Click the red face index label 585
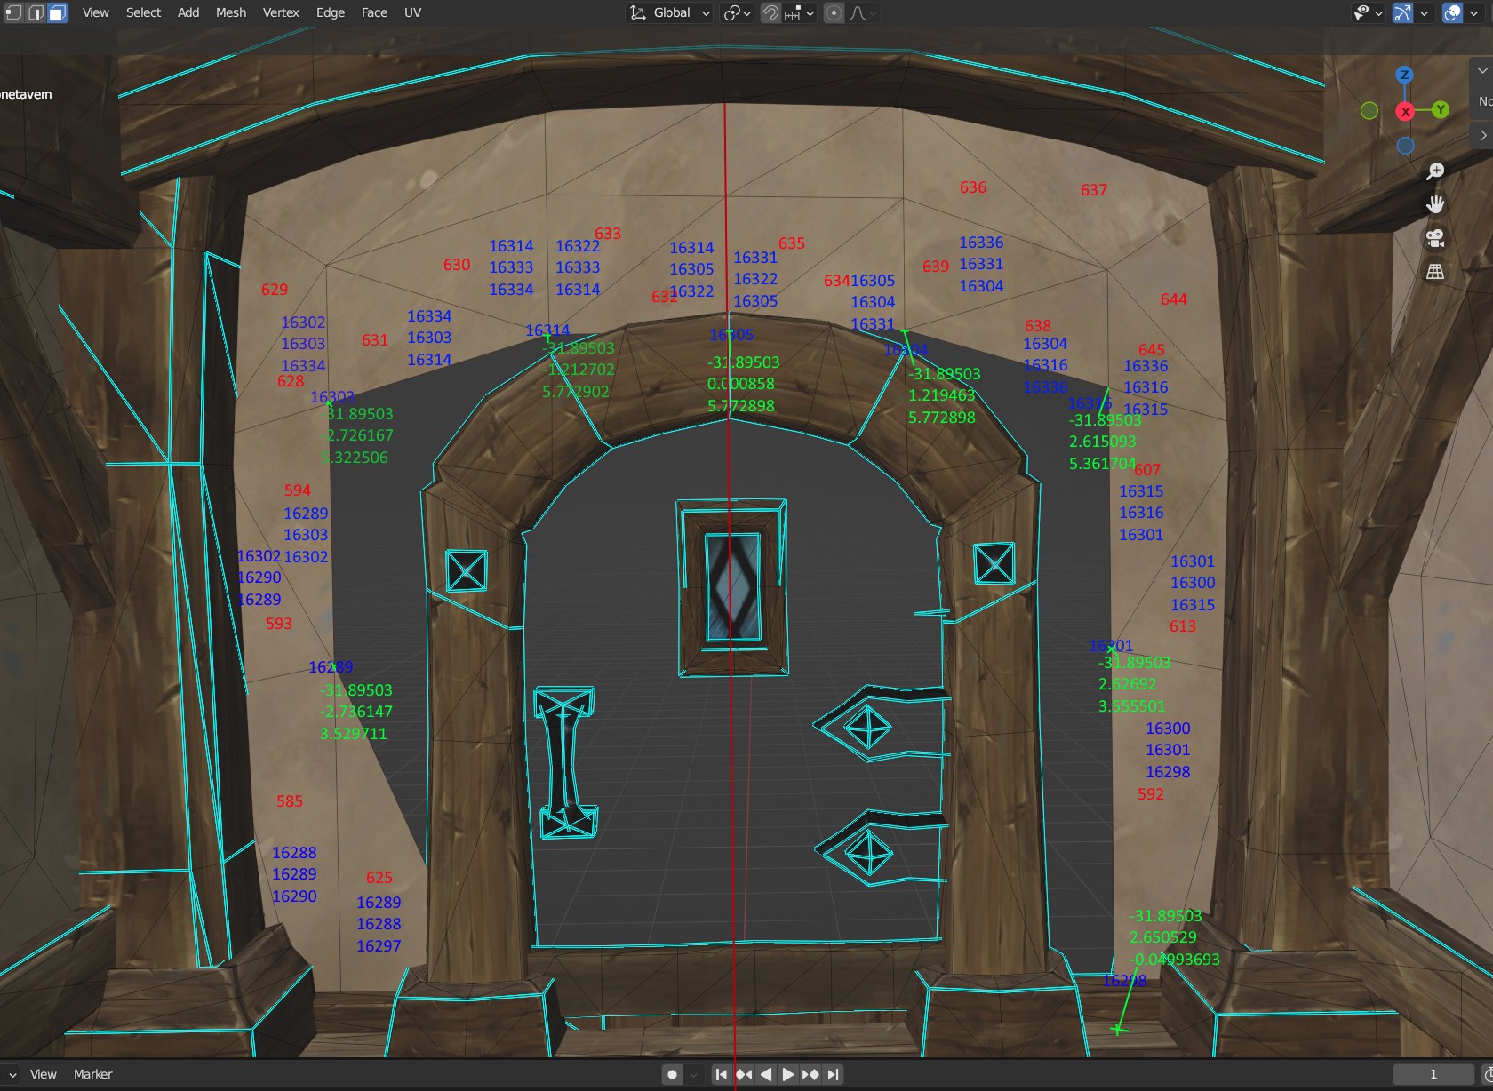The image size is (1493, 1091). click(x=290, y=801)
